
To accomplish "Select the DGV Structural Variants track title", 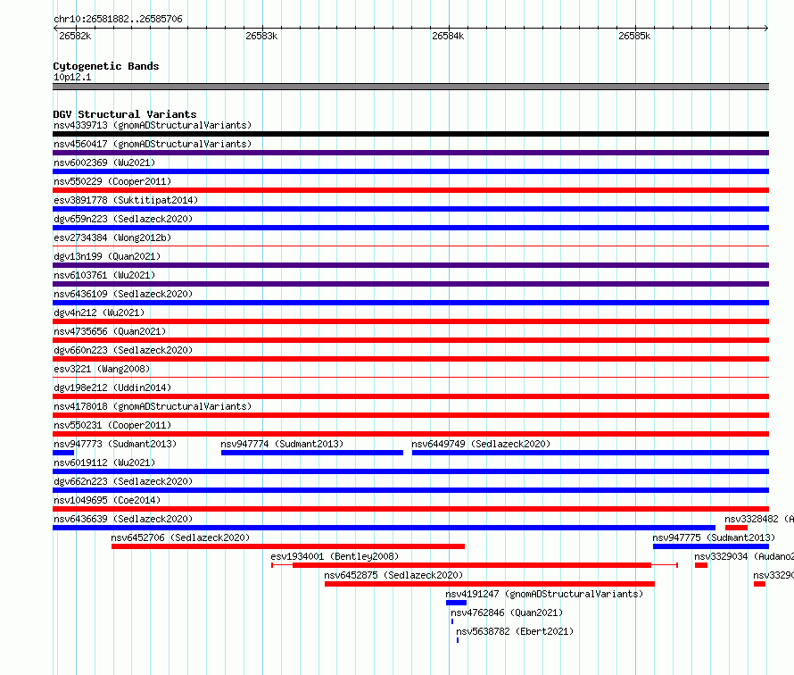I will (x=125, y=114).
